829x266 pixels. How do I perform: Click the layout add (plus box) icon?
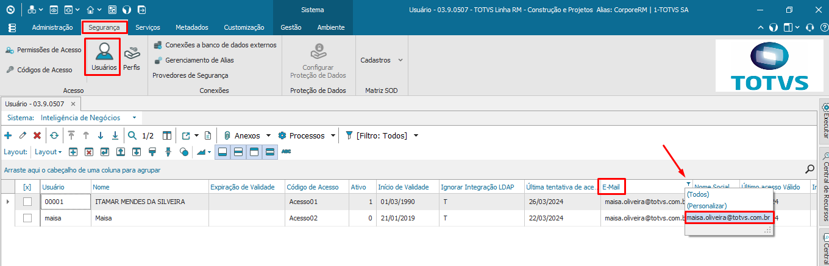click(73, 152)
